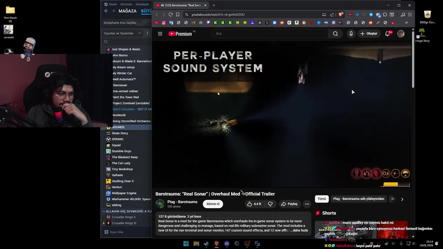Select Skate Story in the Steam library
Screen dimensions: 443x249
tap(120, 133)
